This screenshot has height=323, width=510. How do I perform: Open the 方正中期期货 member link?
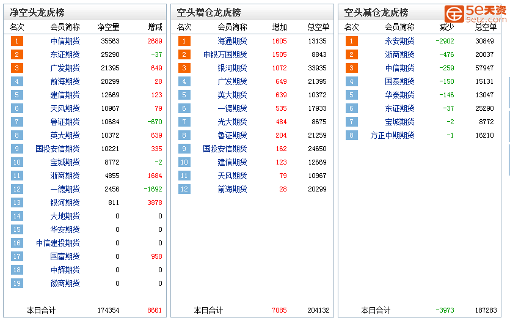pyautogui.click(x=392, y=135)
